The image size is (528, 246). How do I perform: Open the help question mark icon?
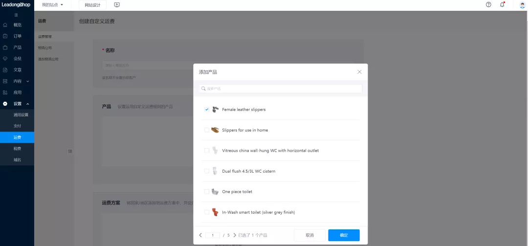488,5
